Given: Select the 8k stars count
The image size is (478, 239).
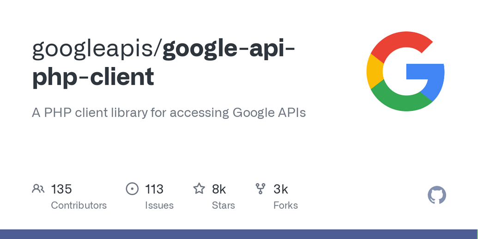Looking at the screenshot, I should [219, 189].
